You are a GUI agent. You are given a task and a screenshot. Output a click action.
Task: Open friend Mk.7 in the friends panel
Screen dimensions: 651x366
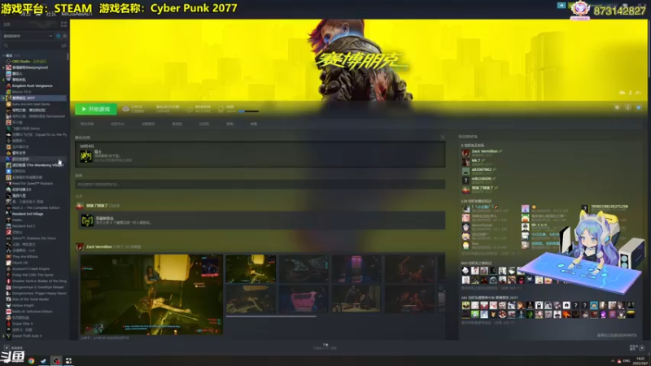tap(475, 160)
